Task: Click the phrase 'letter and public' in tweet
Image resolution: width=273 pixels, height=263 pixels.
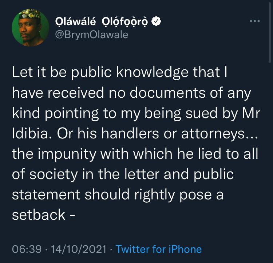Action: [179, 174]
